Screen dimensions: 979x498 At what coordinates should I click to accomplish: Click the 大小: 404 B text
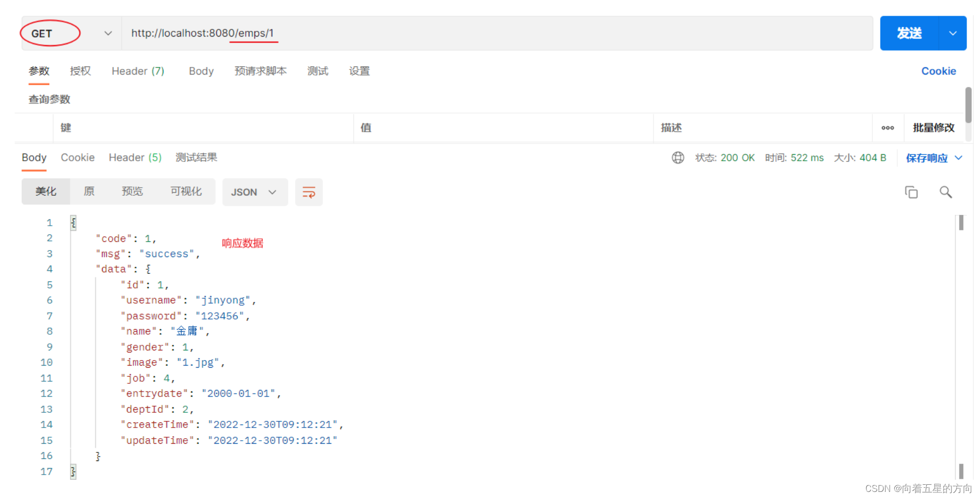click(x=860, y=158)
